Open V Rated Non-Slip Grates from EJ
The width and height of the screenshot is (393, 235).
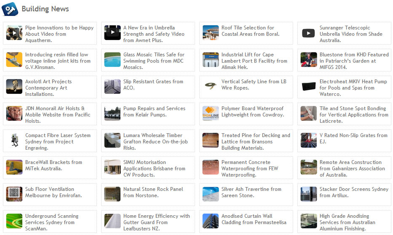coord(354,138)
